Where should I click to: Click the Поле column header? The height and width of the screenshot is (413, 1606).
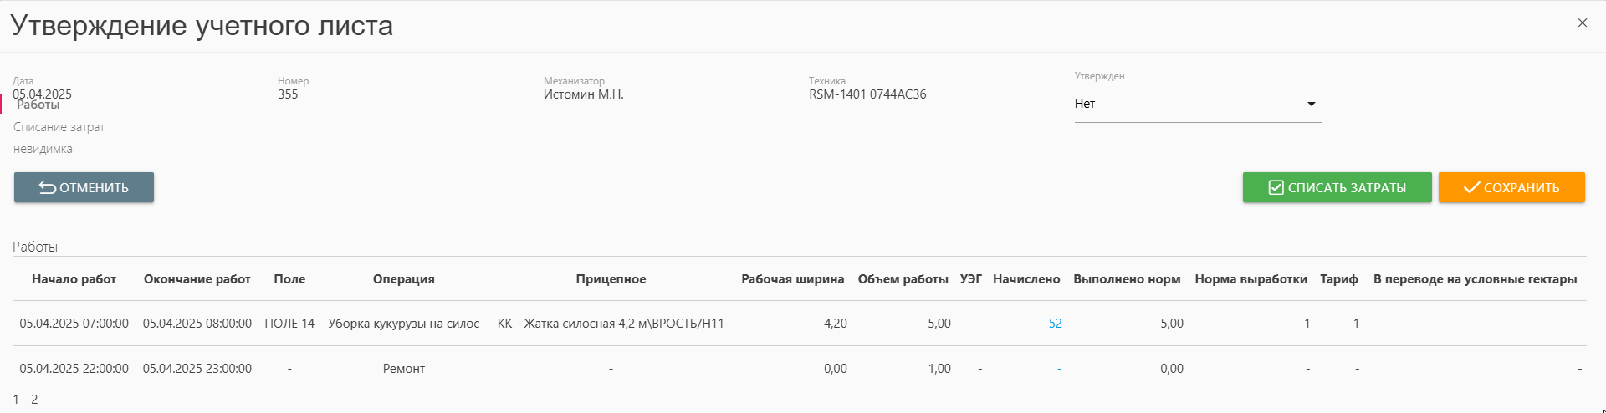(x=289, y=279)
